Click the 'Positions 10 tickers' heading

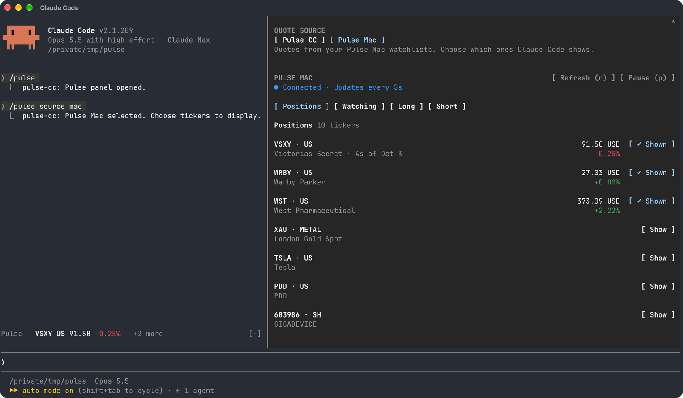point(317,125)
